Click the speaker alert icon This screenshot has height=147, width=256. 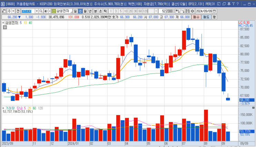46,11
